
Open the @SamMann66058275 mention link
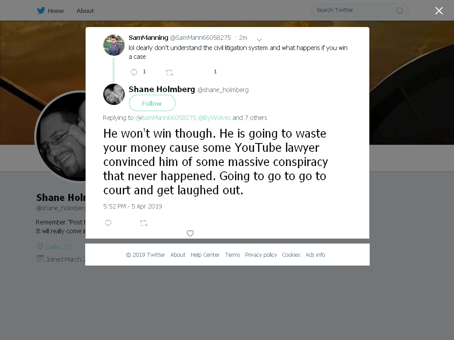(166, 118)
